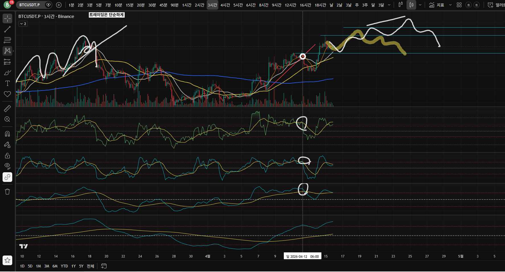The width and height of the screenshot is (505, 272).
Task: Toggle magnet mode on the left toolbar
Action: click(7, 134)
